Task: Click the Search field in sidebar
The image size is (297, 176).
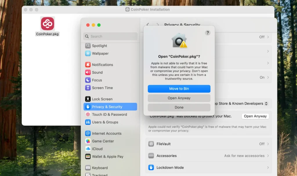Action: [x=110, y=37]
